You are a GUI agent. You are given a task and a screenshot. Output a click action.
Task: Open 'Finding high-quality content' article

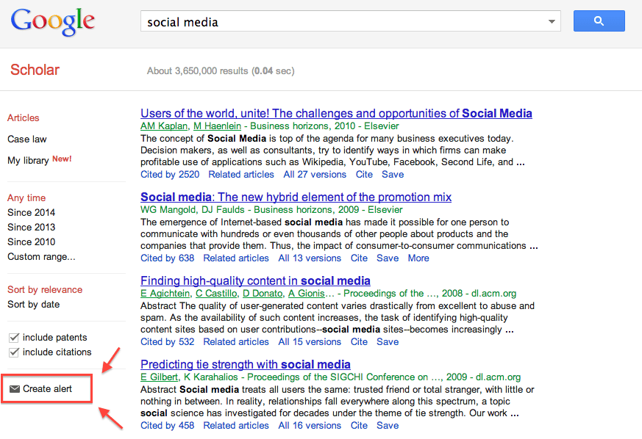[x=255, y=281]
